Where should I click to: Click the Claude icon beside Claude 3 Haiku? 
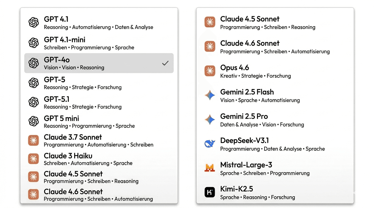pyautogui.click(x=33, y=159)
